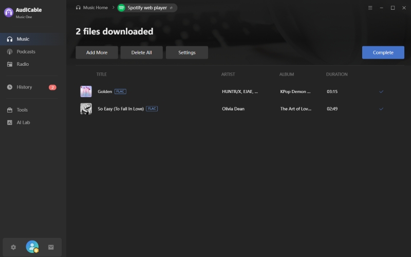This screenshot has width=411, height=257.
Task: Open the mail envelope icon
Action: (51, 247)
